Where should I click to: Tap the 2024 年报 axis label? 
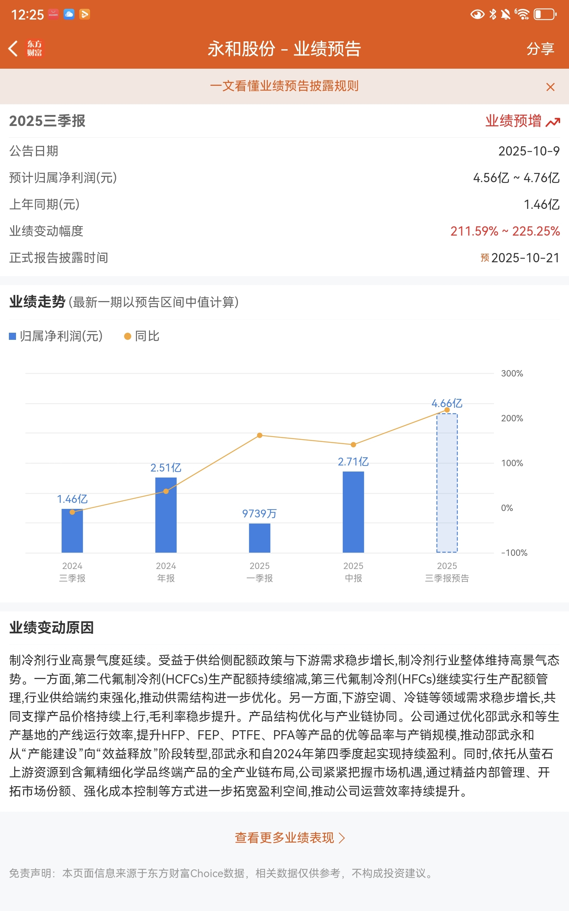coord(166,572)
